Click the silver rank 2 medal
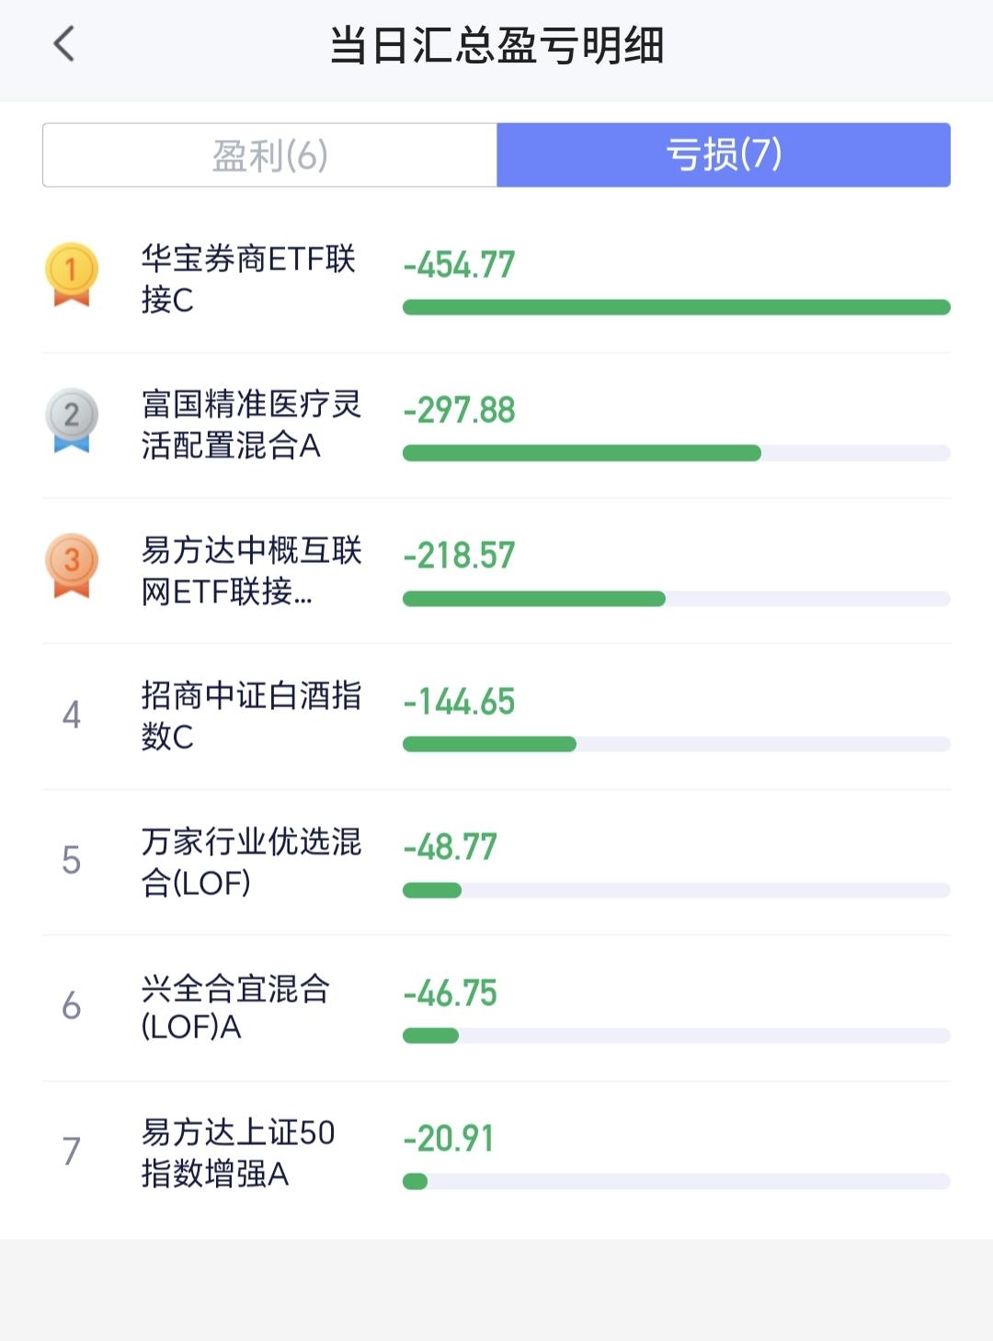 click(x=72, y=419)
